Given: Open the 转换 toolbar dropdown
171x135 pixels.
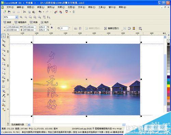Looking at the screenshot, I should [x=34, y=22].
